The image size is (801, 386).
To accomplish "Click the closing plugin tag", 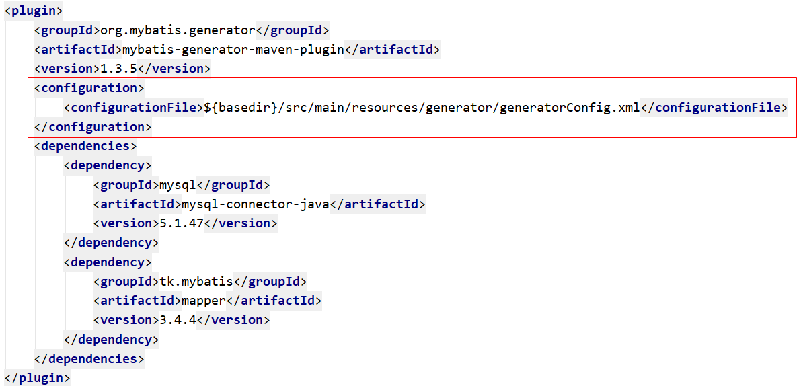I will click(37, 378).
